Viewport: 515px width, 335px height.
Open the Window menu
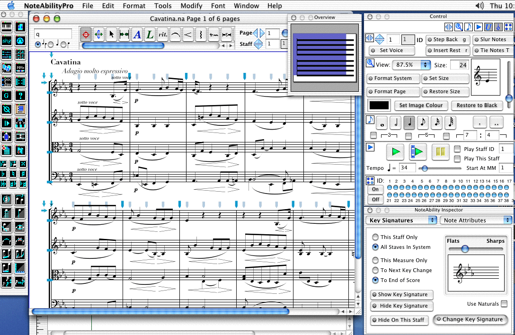click(246, 6)
